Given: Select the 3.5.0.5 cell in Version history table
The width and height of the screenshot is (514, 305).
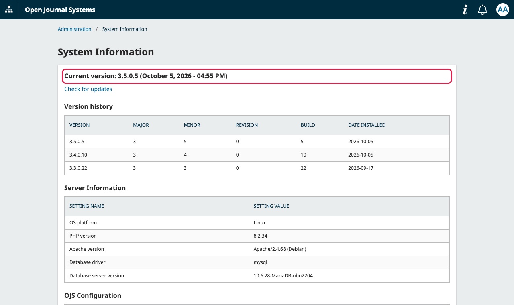Looking at the screenshot, I should [77, 142].
